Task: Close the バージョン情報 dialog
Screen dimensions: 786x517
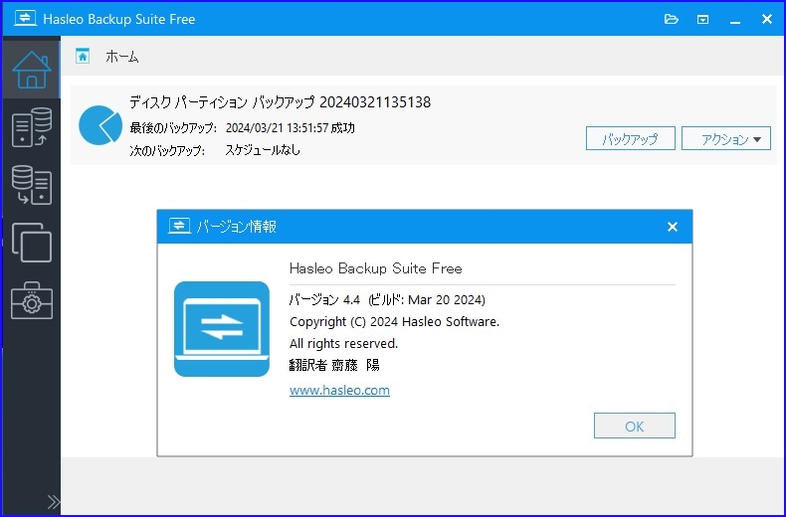Action: [673, 227]
